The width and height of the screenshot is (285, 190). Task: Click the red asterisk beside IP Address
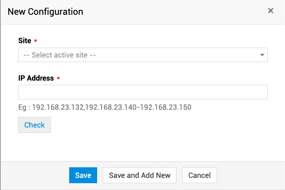[58, 78]
